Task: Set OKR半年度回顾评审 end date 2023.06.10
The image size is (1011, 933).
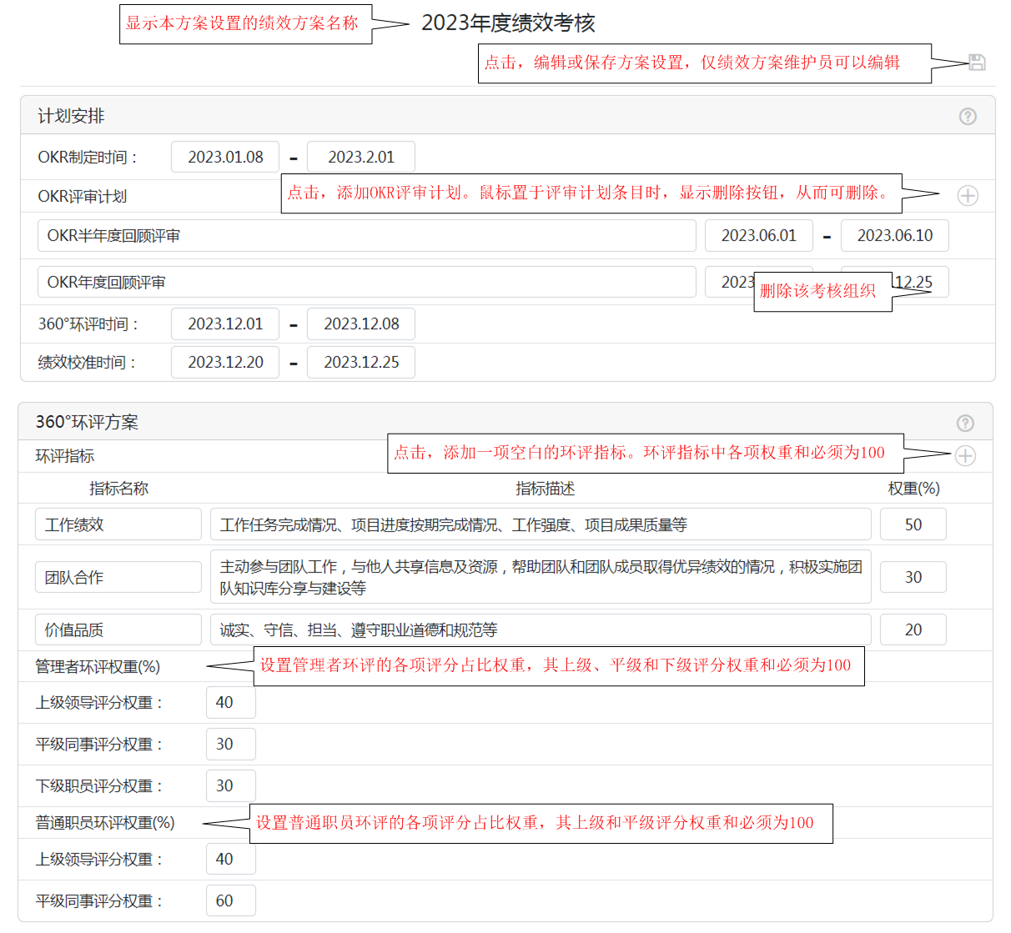Action: click(x=895, y=236)
